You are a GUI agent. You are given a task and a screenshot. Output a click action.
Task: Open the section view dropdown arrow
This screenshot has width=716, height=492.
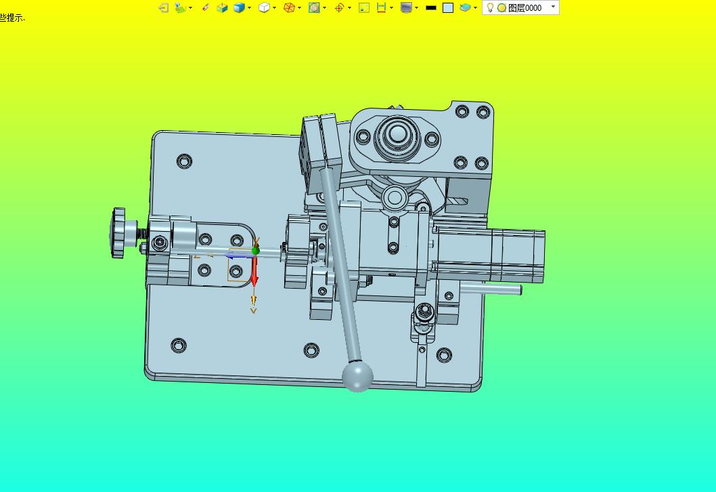325,7
